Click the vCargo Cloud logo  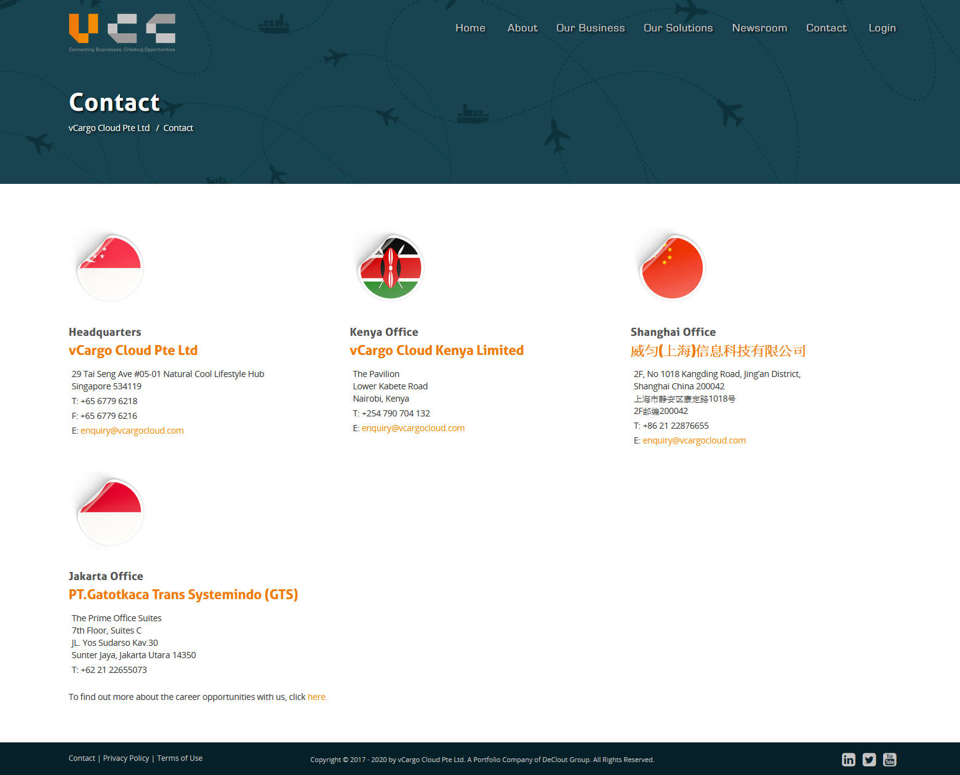pos(122,32)
